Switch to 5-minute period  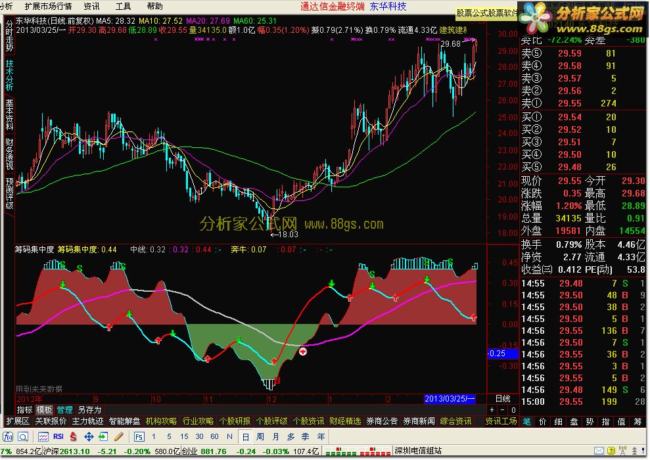(x=169, y=437)
